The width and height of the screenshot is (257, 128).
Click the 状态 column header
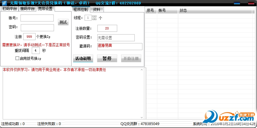click(215, 10)
